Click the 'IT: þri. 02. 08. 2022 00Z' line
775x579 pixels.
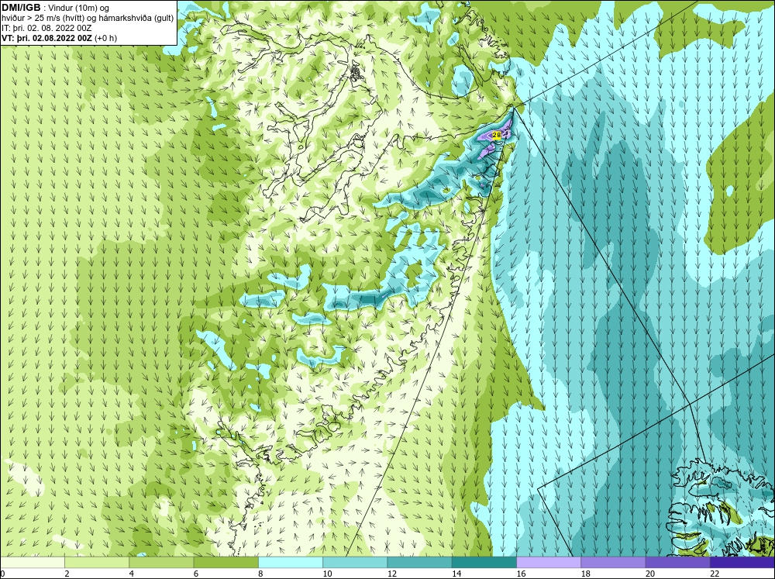(46, 28)
